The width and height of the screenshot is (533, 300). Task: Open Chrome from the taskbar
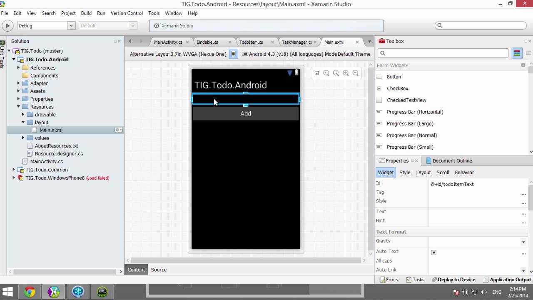29,292
